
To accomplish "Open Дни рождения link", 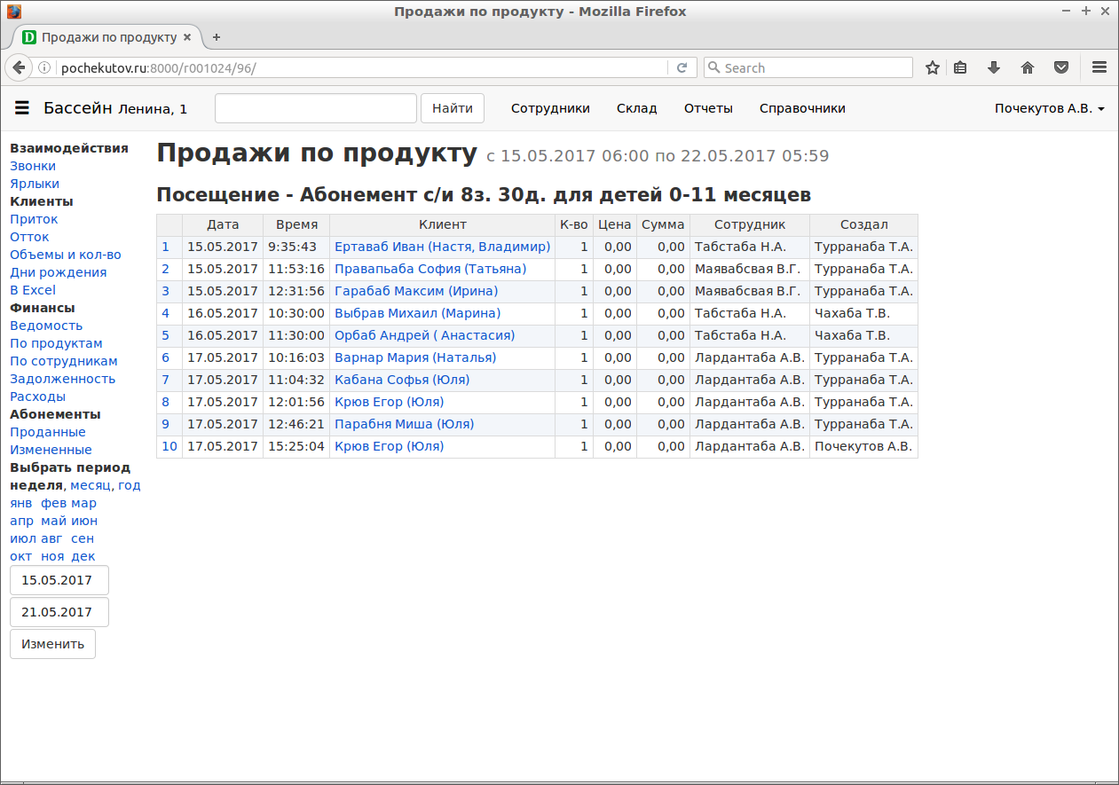I will click(x=58, y=272).
